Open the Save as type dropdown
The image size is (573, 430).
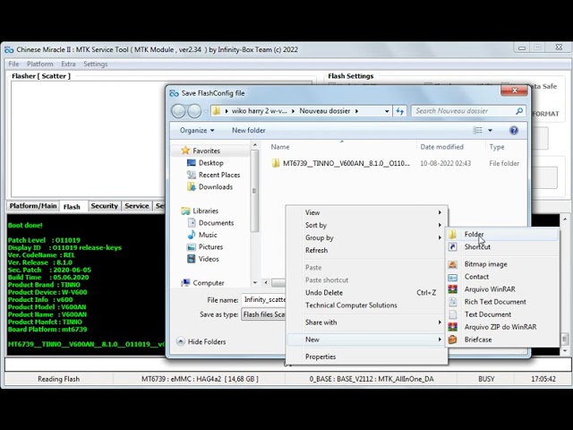tap(263, 314)
